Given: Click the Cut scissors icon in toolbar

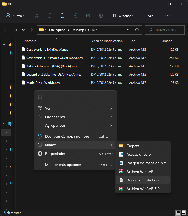Looking at the screenshot, I should [37, 16].
